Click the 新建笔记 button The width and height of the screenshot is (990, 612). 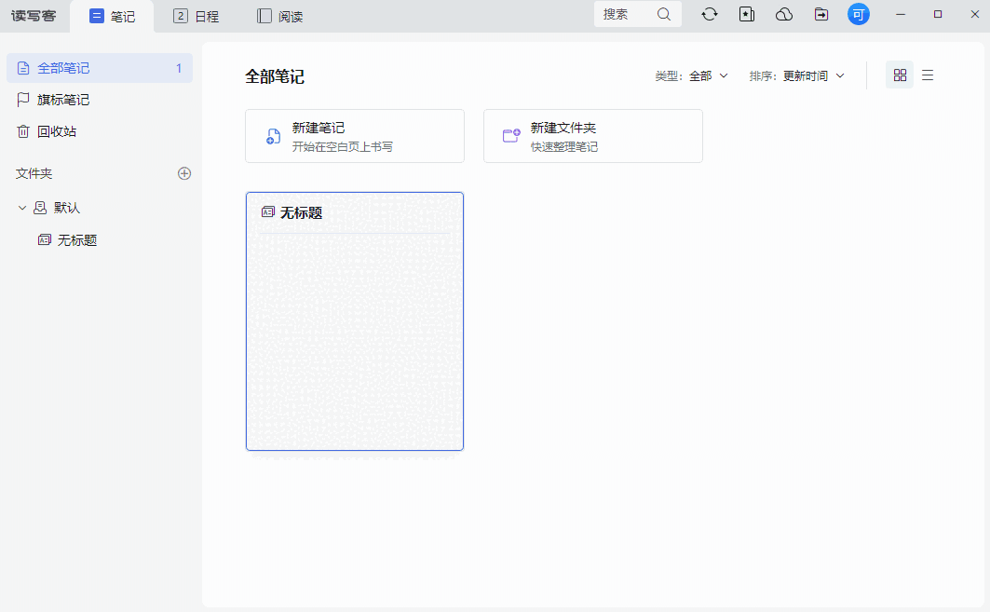(355, 135)
